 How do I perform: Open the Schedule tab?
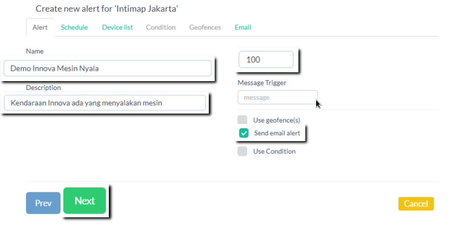pyautogui.click(x=74, y=28)
